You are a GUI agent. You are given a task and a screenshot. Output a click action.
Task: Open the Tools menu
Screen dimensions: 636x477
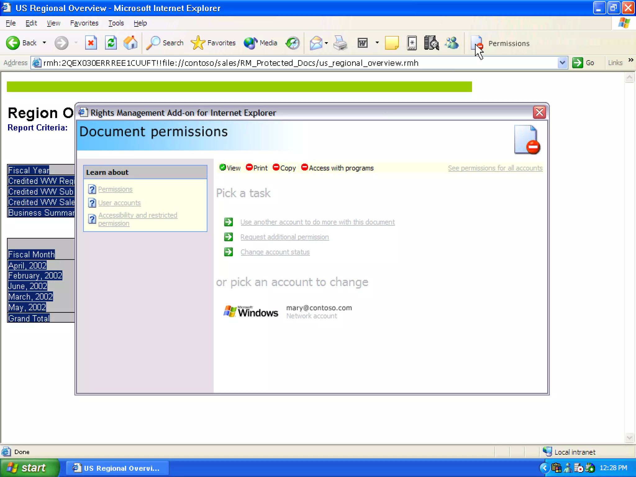pos(116,23)
